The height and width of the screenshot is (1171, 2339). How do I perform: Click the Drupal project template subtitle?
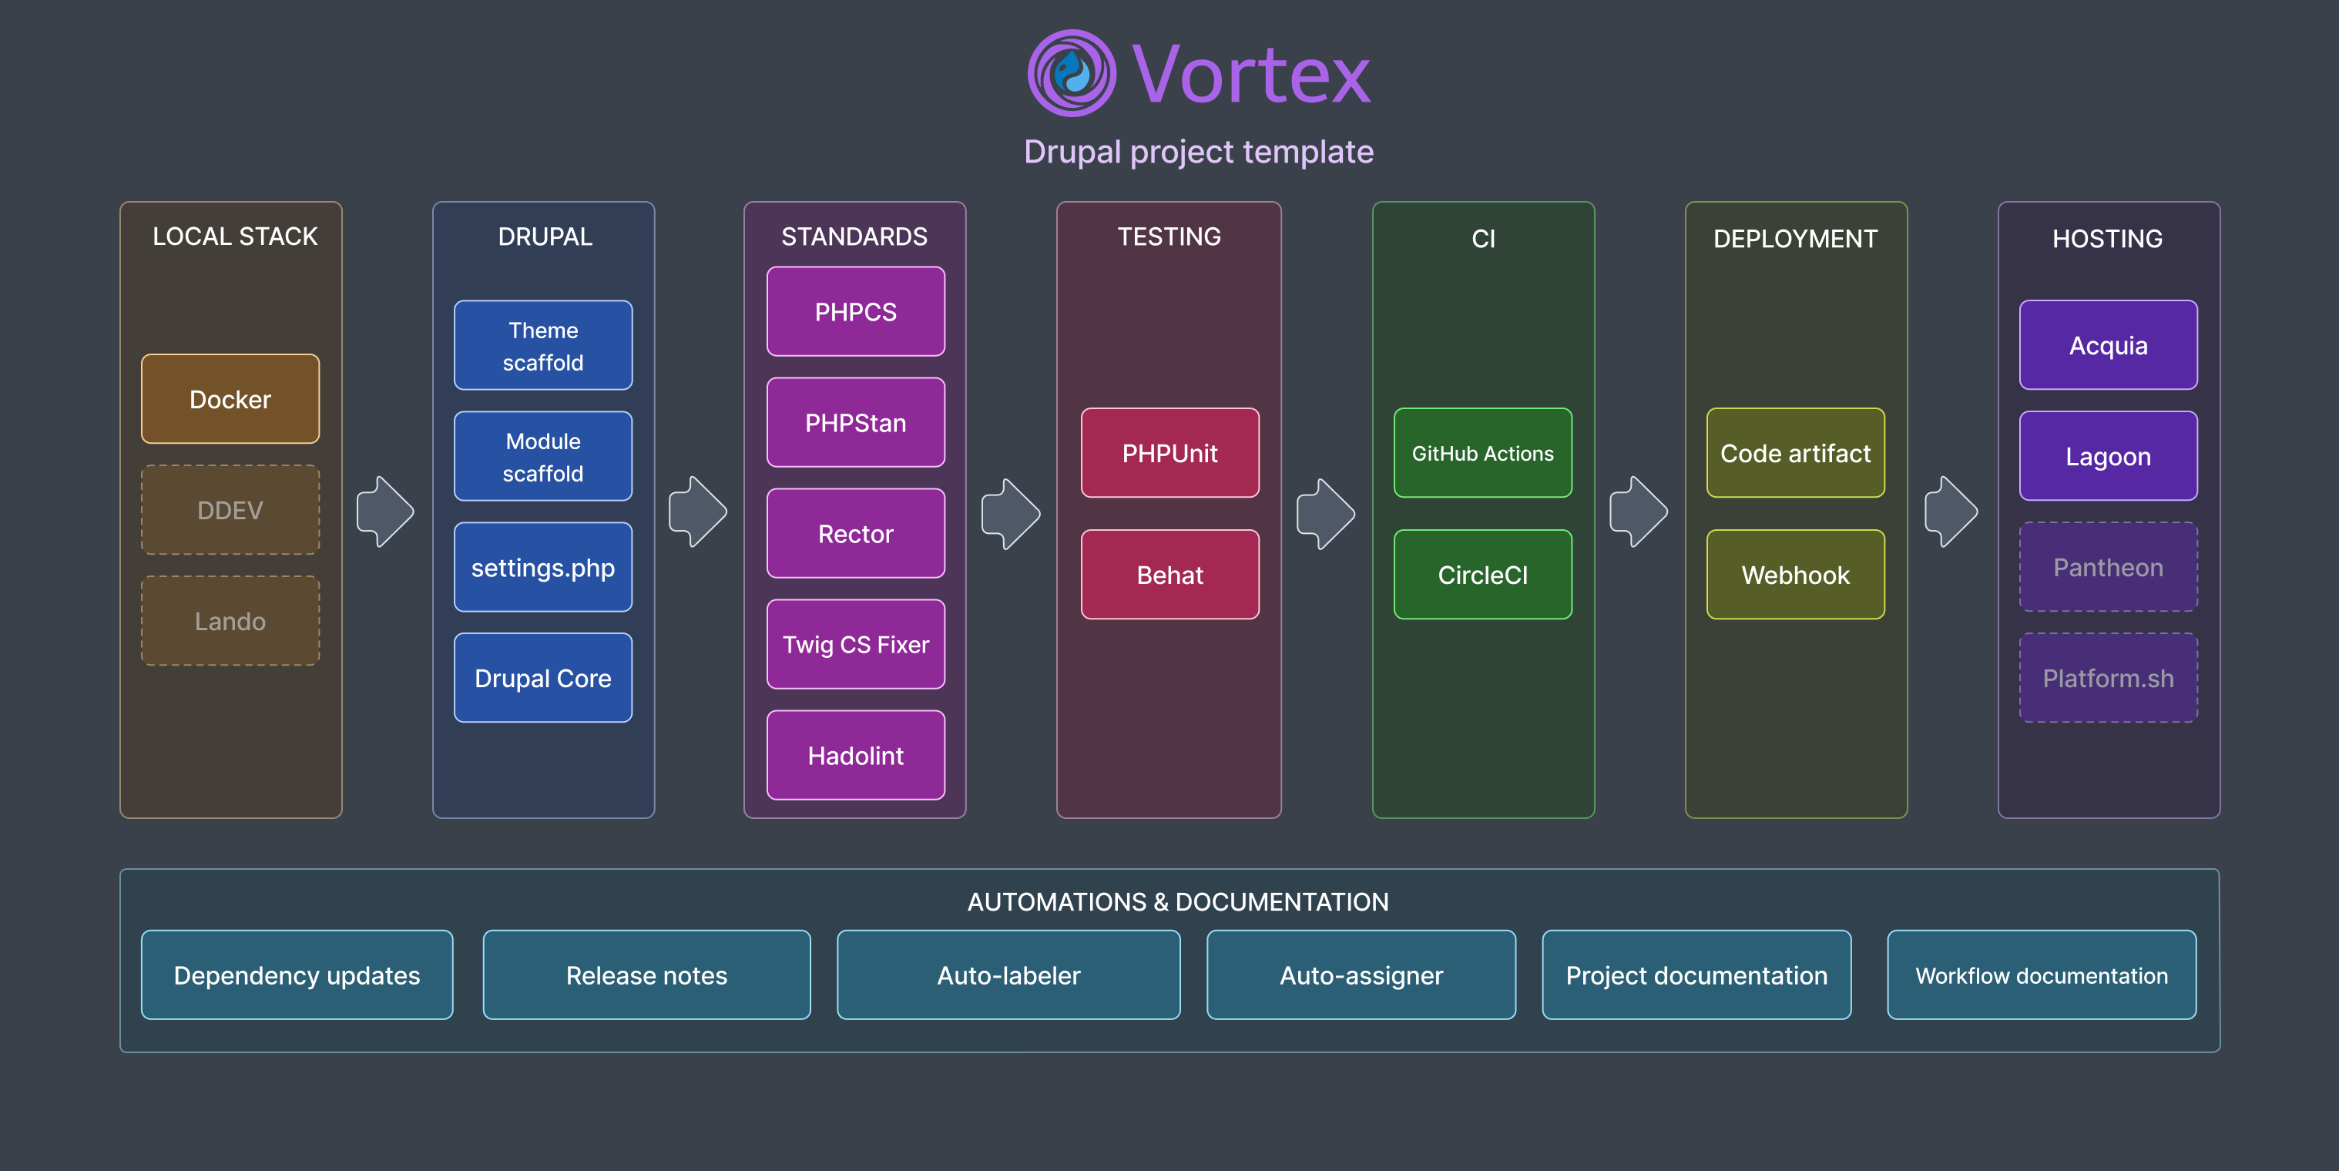click(1199, 152)
